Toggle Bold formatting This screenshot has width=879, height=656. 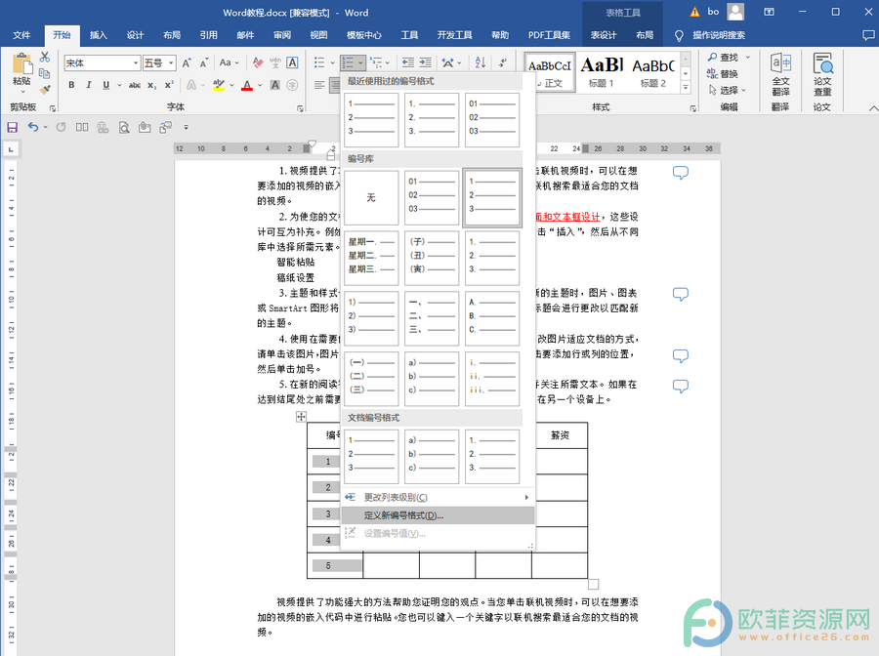click(71, 85)
